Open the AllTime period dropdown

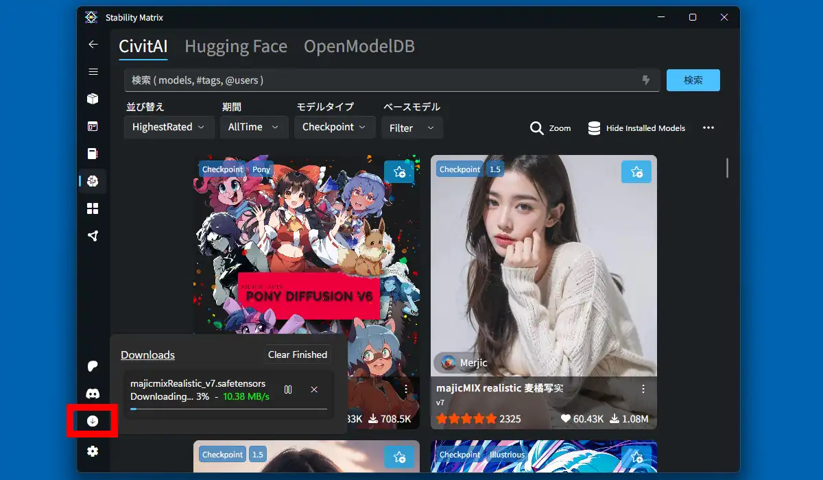(x=254, y=128)
